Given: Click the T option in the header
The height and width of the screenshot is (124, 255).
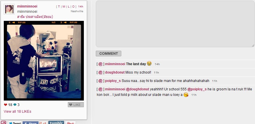Looking at the screenshot, I should tap(59, 7).
